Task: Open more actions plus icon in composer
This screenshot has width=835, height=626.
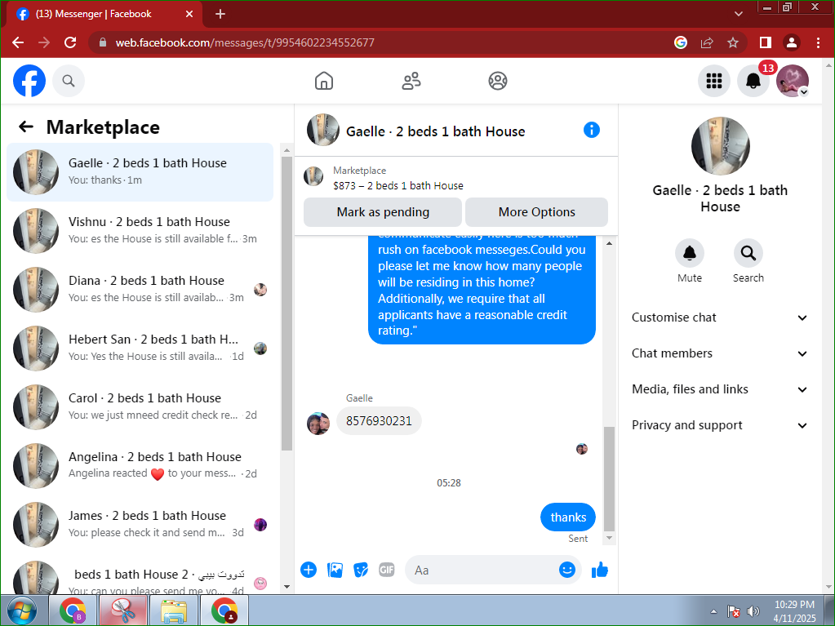Action: pos(309,571)
